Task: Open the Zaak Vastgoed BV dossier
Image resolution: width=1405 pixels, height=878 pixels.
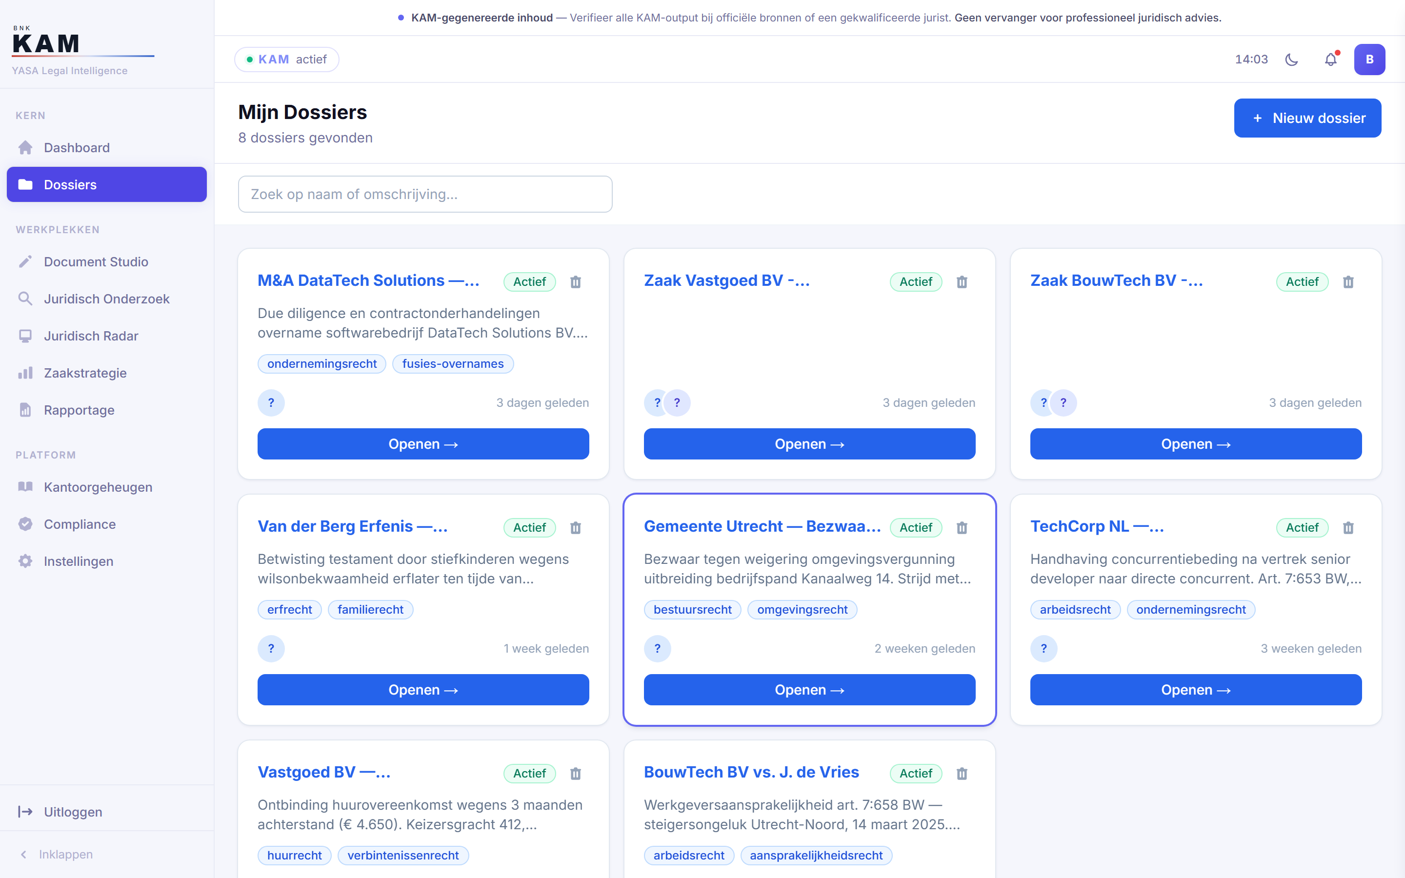Action: click(809, 444)
